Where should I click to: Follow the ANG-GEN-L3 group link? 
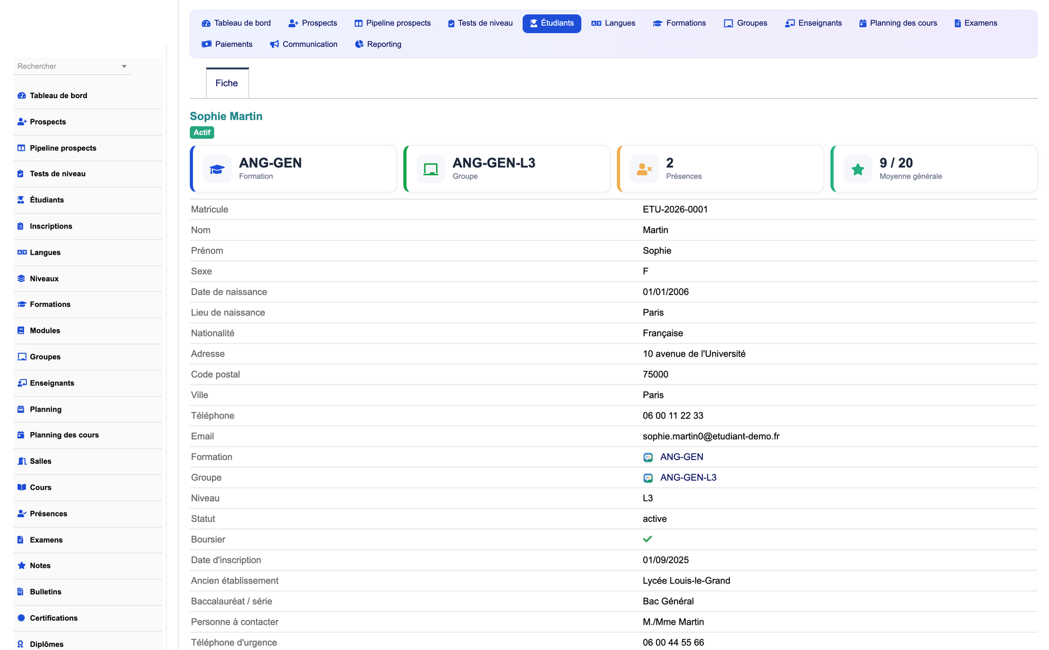[x=688, y=477]
